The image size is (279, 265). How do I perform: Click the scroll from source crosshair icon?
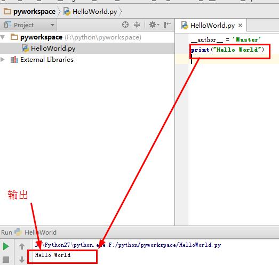click(x=125, y=25)
